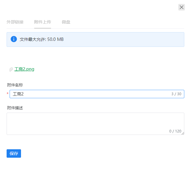Switch to the 外部链接 tab

(x=15, y=22)
